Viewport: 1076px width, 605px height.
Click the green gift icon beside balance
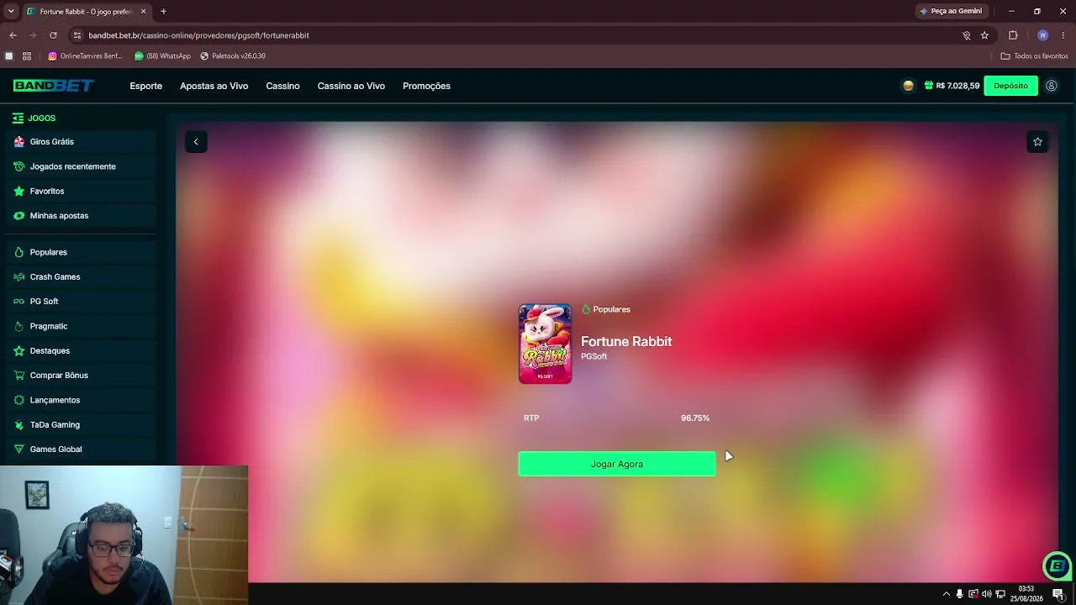929,86
